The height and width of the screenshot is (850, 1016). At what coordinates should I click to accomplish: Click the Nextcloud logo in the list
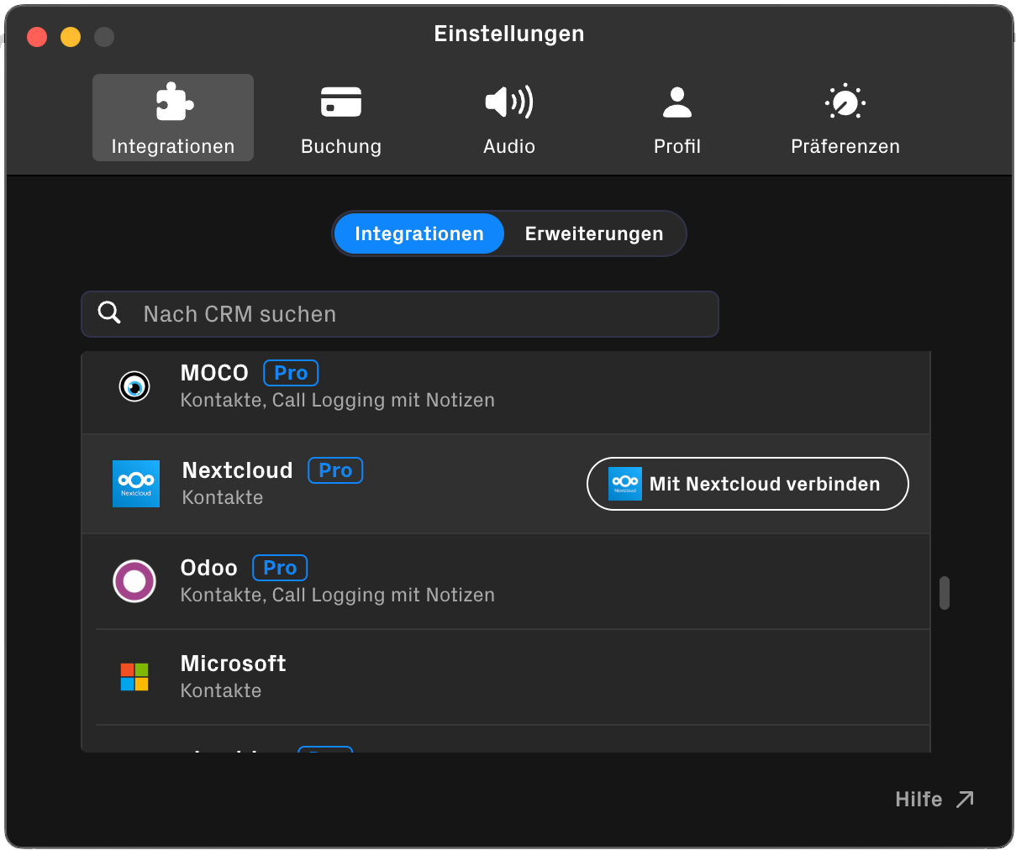(136, 484)
